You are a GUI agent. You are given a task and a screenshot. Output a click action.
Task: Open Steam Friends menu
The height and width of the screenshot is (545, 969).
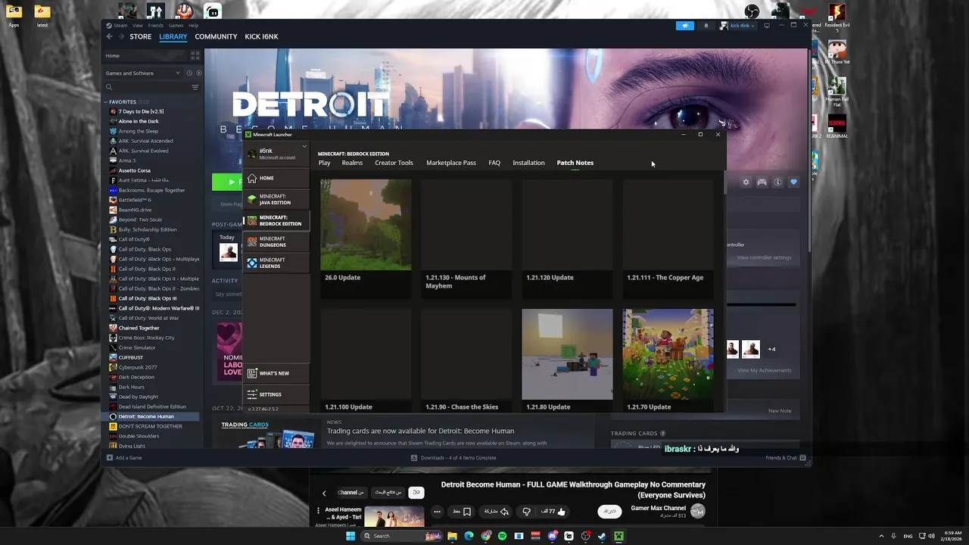pos(155,26)
